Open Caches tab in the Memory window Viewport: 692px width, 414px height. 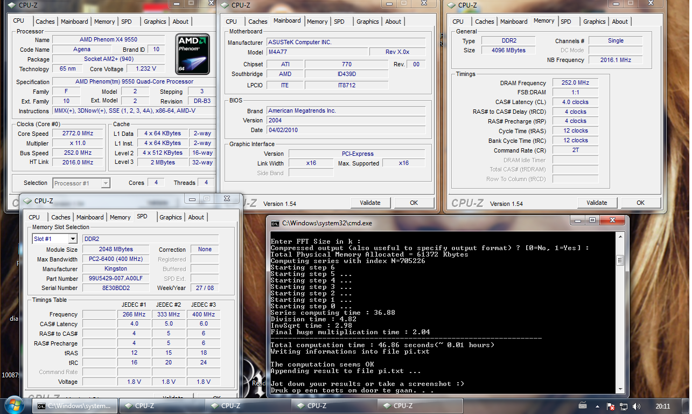(485, 22)
